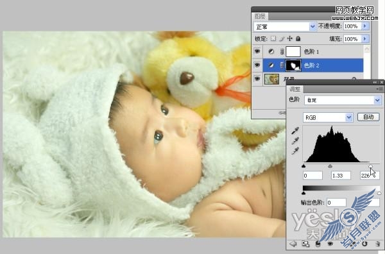The height and width of the screenshot is (254, 385).
Task: Click the histogram in the levels panel
Action: pos(341,144)
